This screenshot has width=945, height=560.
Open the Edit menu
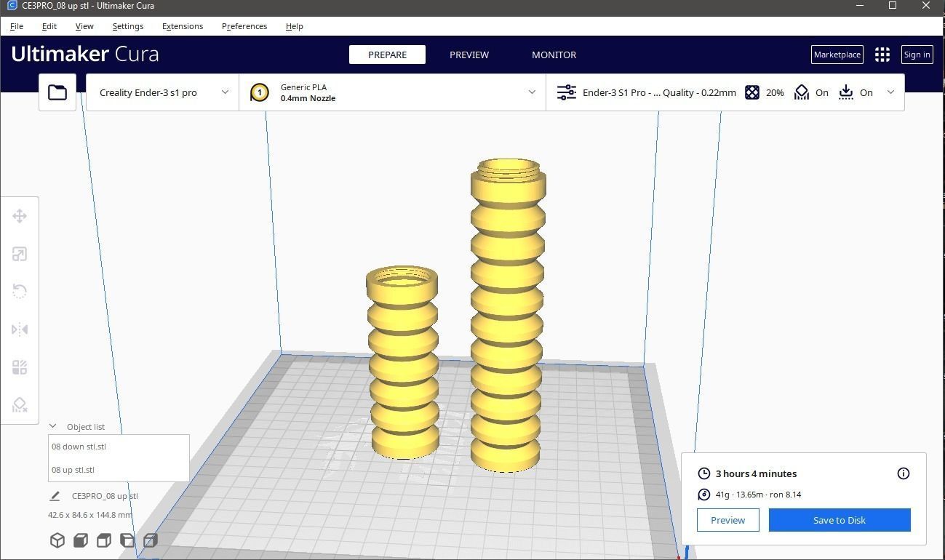tap(49, 26)
